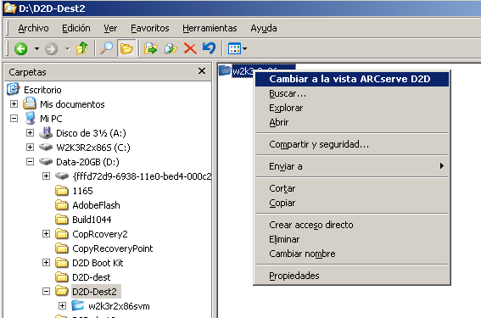This screenshot has height=318, width=481.
Task: Click the red Delete X icon
Action: 190,48
